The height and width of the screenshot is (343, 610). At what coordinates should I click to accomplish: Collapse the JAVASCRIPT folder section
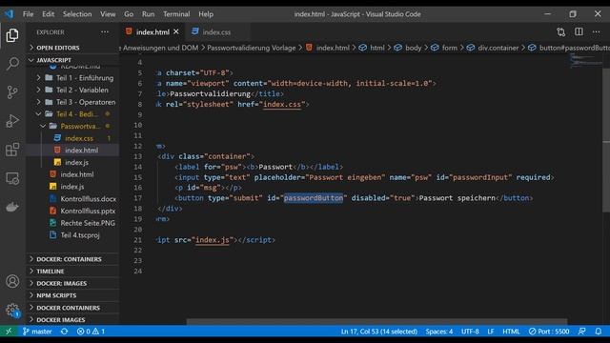[x=72, y=60]
